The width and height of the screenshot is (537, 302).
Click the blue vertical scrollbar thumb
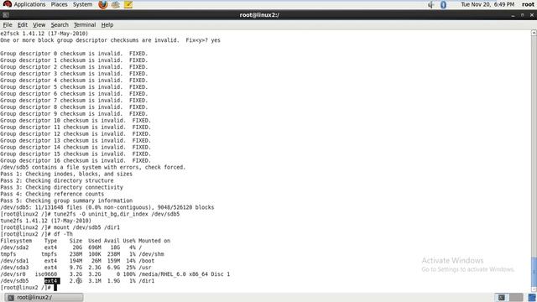pyautogui.click(x=534, y=272)
